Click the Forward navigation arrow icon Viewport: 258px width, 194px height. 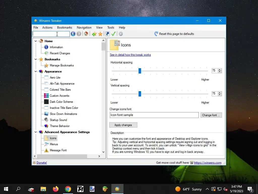pos(79,34)
